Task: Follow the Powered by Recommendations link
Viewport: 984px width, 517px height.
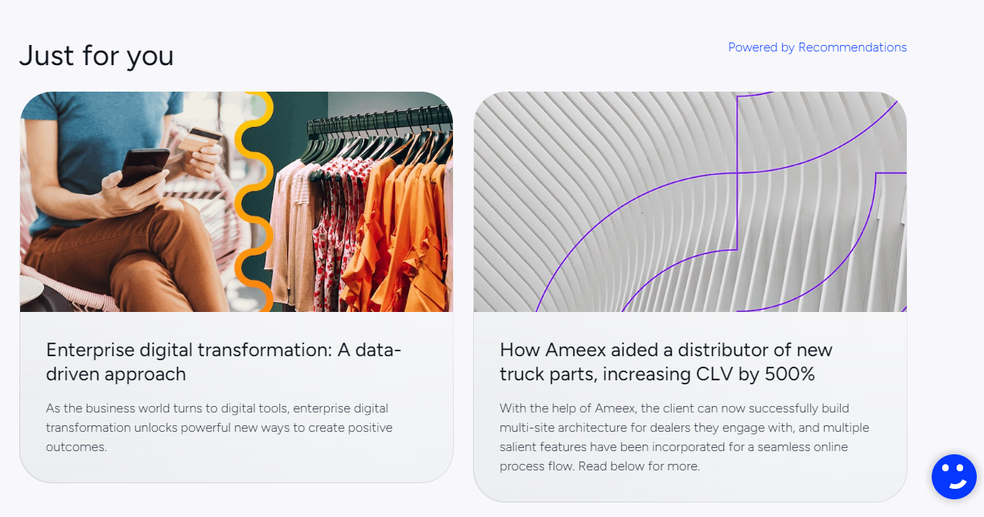Action: pyautogui.click(x=817, y=47)
